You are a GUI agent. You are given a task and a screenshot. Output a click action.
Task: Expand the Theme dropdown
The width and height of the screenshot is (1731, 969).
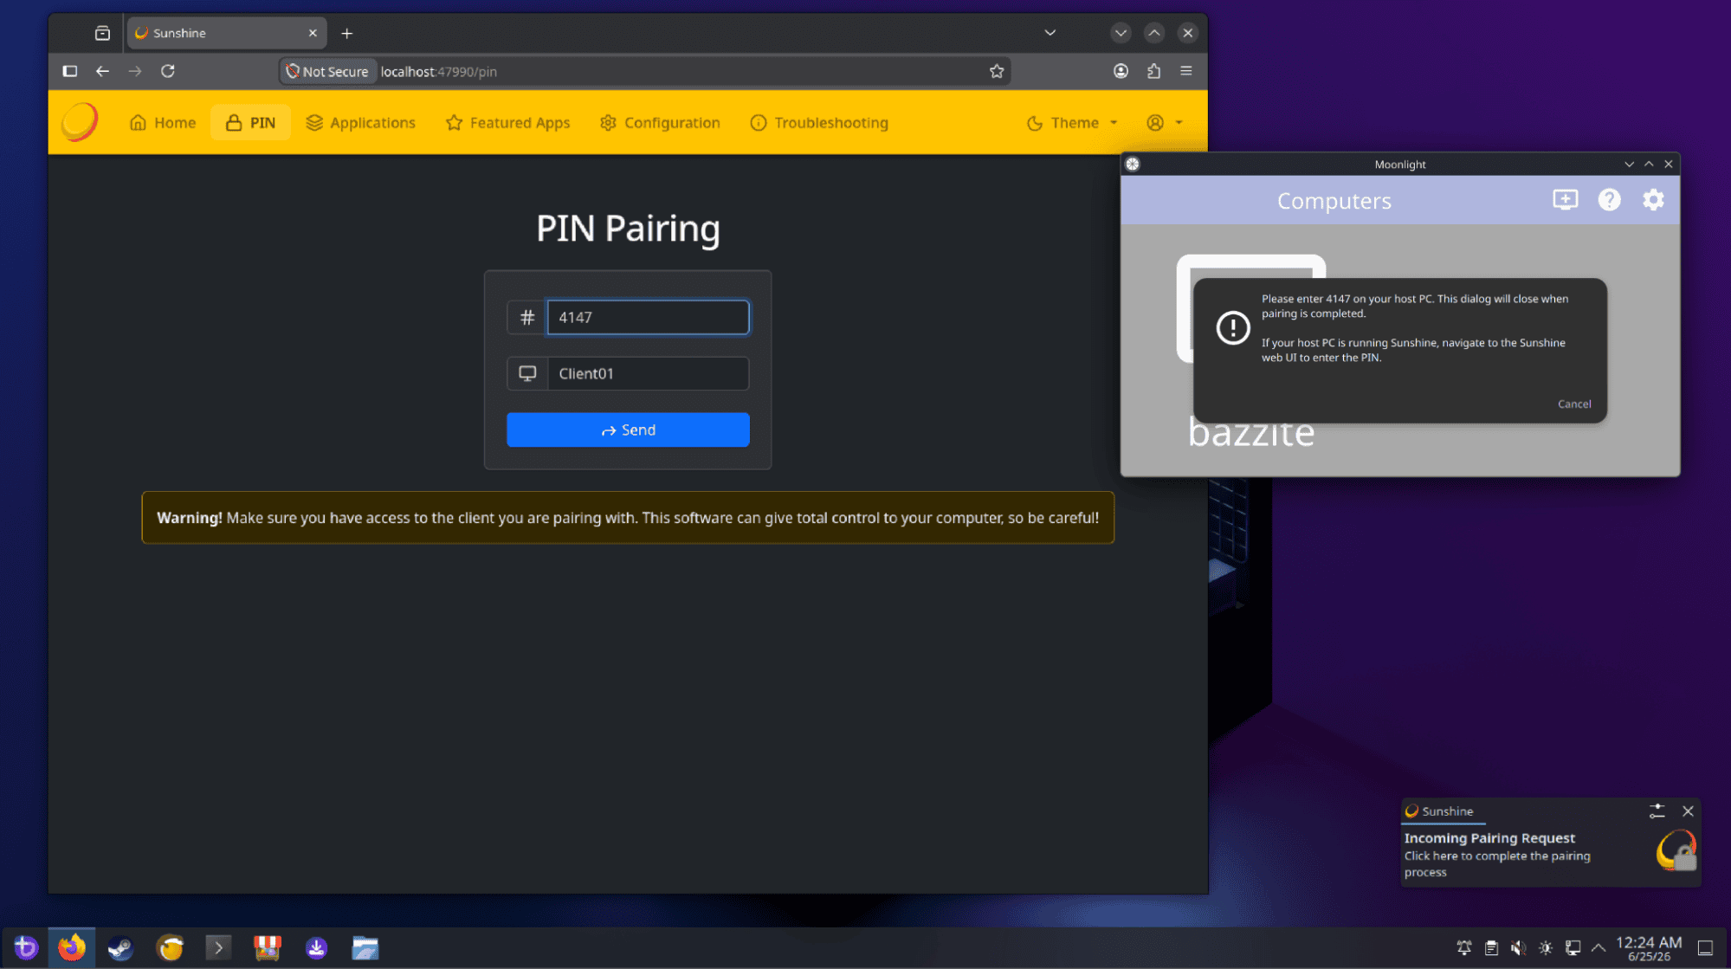[x=1072, y=123]
